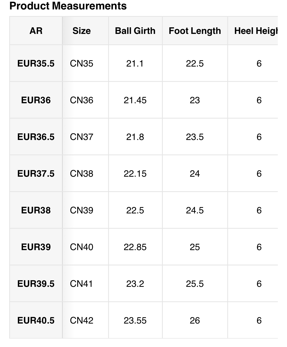
Task: Select the EUR38 row label
Action: 36,210
